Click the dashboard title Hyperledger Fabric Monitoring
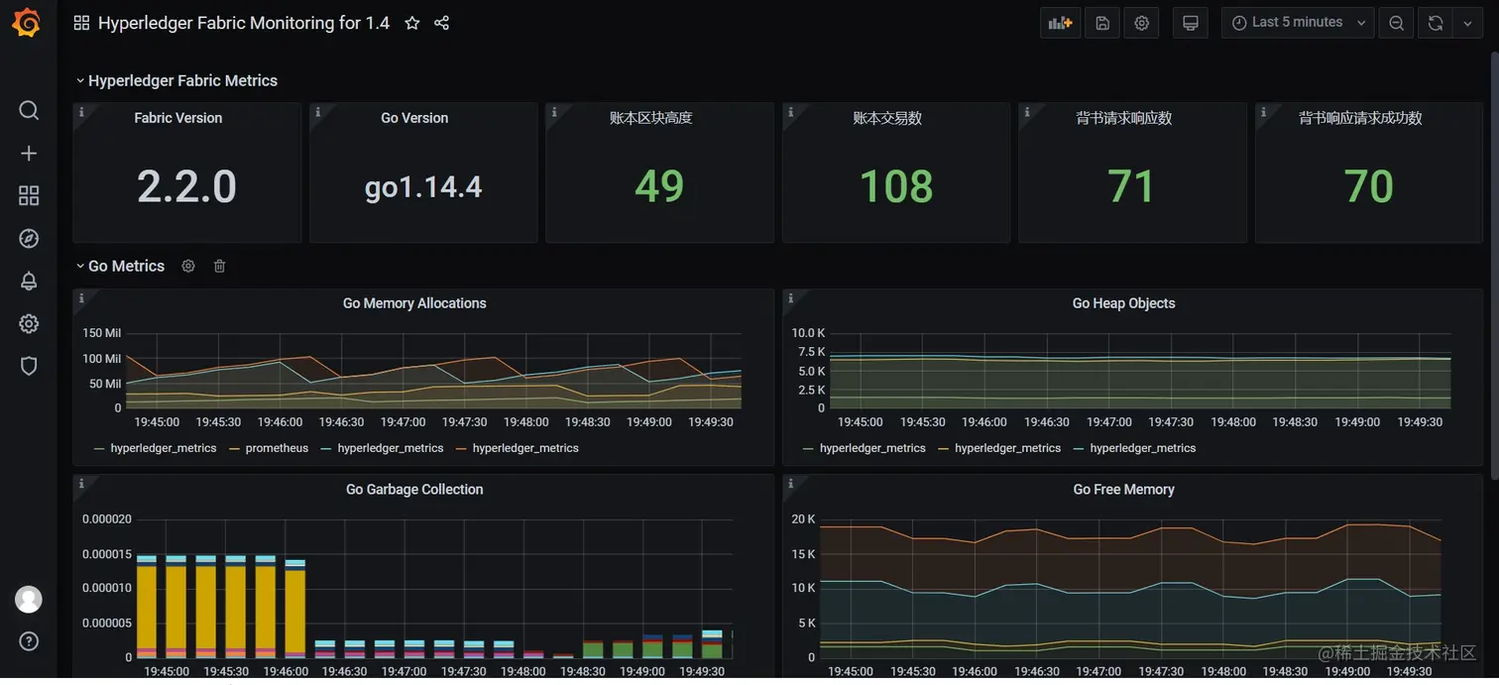 pos(244,23)
